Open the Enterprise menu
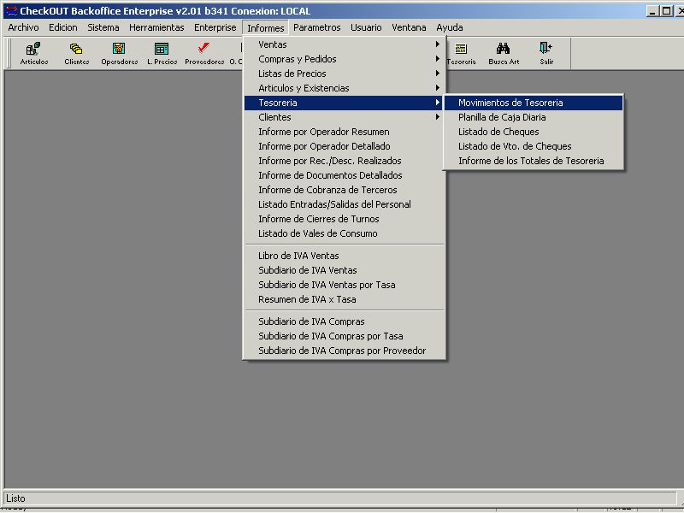 [215, 27]
